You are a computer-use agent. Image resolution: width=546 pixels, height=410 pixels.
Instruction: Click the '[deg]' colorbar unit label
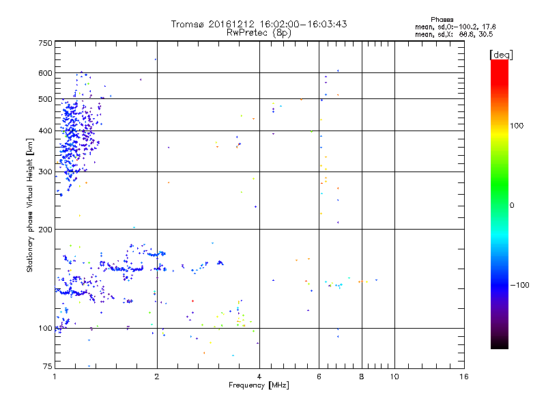click(x=501, y=55)
